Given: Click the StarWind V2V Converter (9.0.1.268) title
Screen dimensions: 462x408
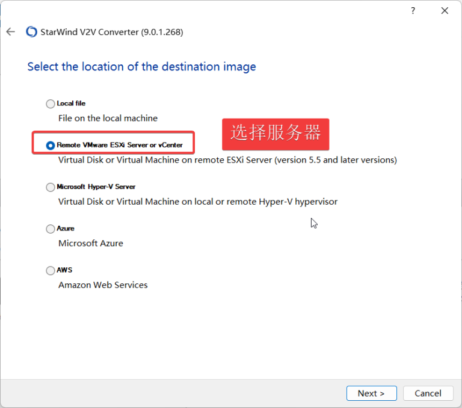Looking at the screenshot, I should click(112, 32).
